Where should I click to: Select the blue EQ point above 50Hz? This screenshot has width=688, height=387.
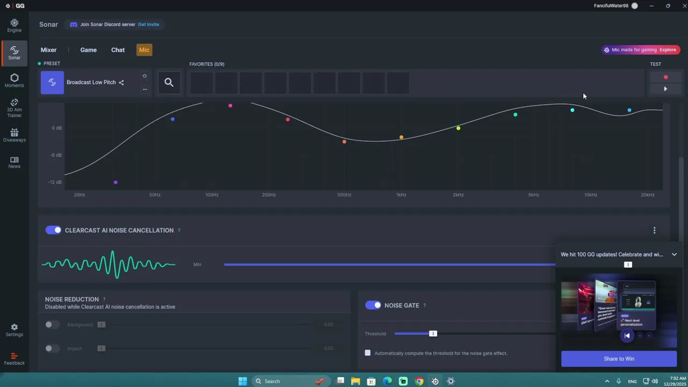point(173,119)
